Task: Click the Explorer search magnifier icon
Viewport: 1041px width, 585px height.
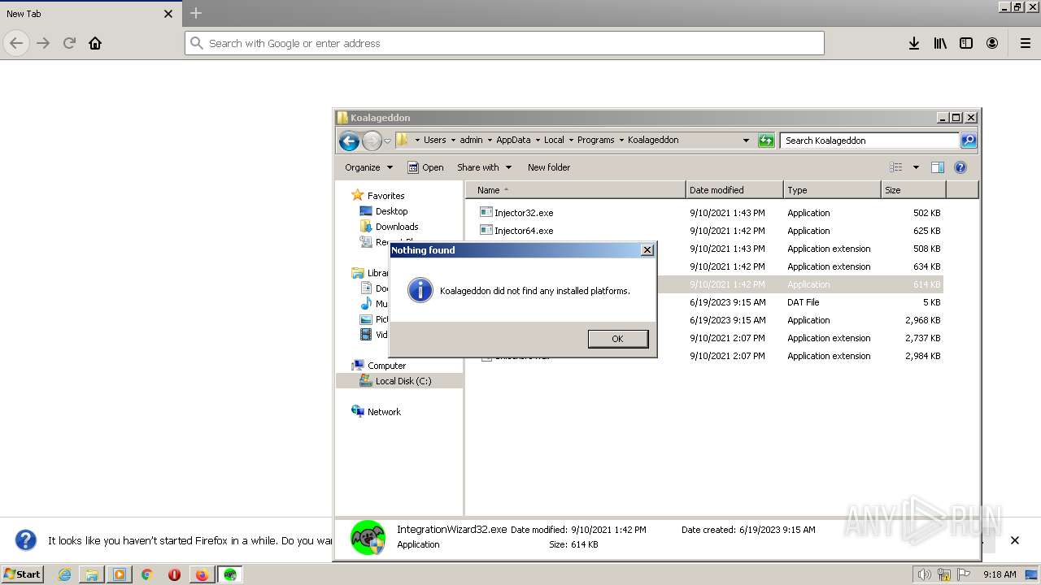Action: point(968,141)
